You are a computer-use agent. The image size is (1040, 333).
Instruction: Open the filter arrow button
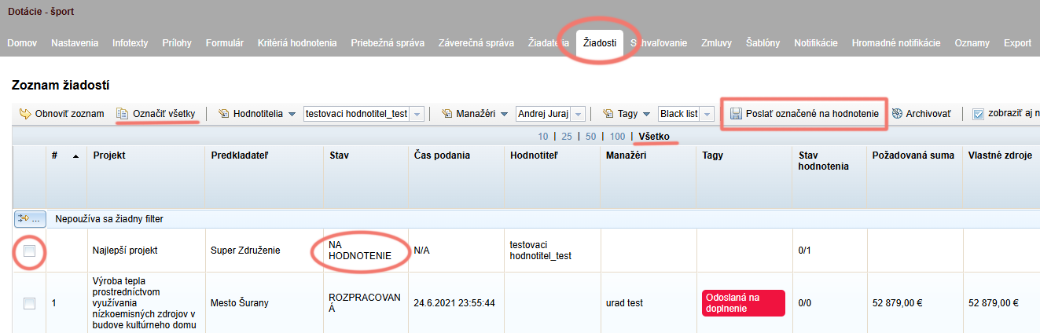coord(30,218)
